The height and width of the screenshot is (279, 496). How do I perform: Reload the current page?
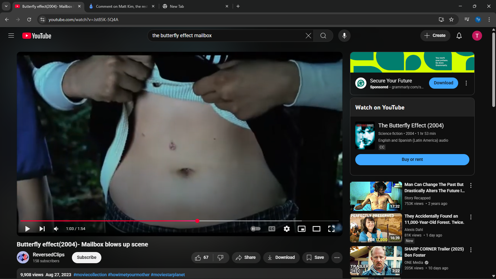click(x=29, y=20)
